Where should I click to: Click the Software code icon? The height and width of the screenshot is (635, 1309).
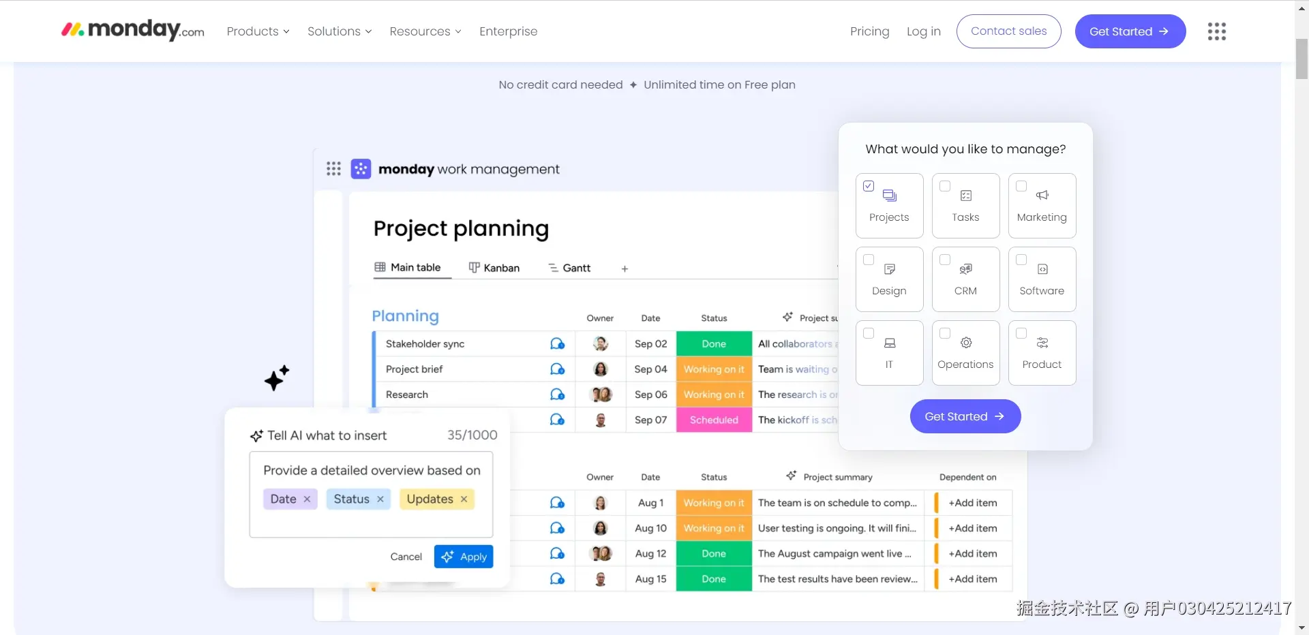[x=1042, y=269]
